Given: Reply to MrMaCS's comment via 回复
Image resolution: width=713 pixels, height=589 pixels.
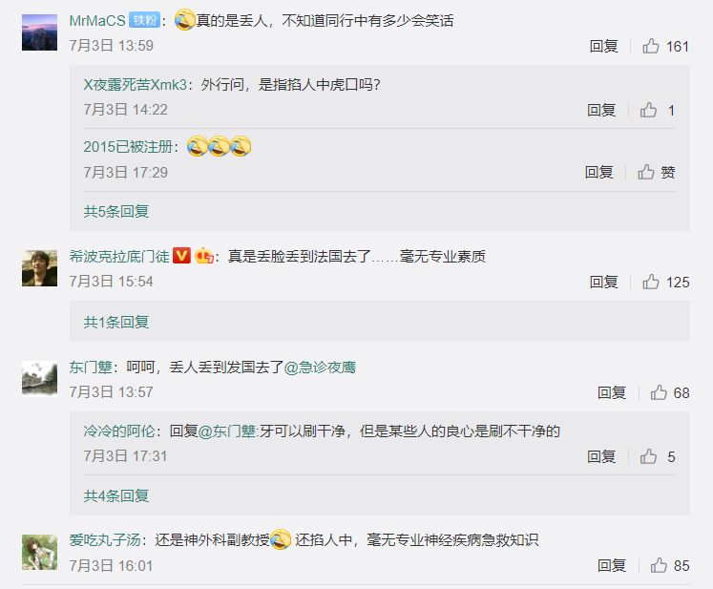Looking at the screenshot, I should [603, 46].
